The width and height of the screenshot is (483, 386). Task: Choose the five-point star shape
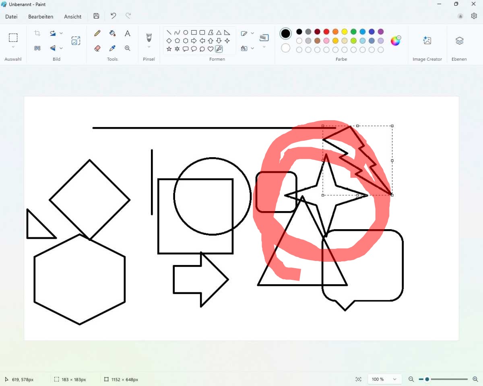tap(169, 49)
